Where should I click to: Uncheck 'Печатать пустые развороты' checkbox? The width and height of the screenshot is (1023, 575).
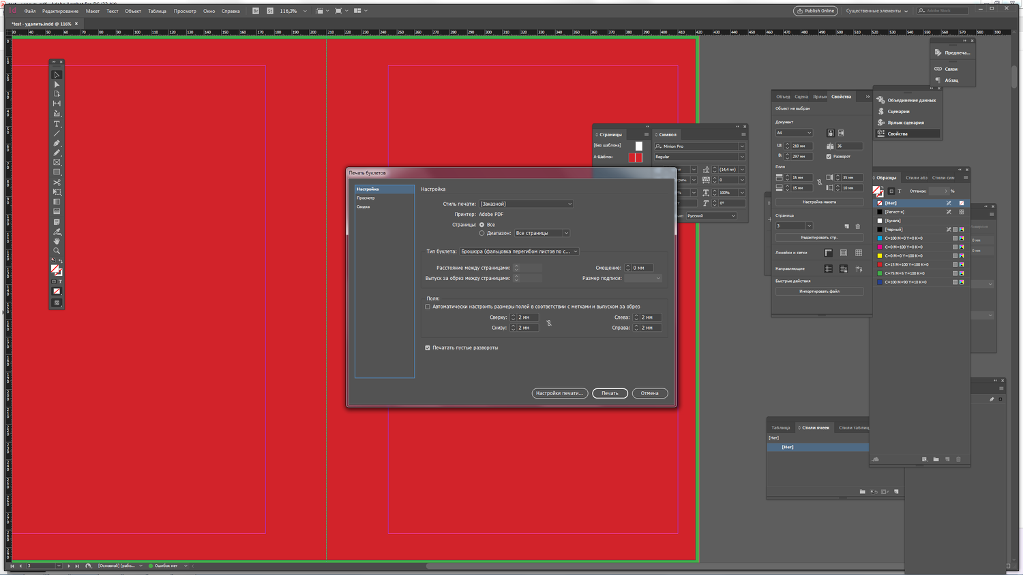click(428, 347)
